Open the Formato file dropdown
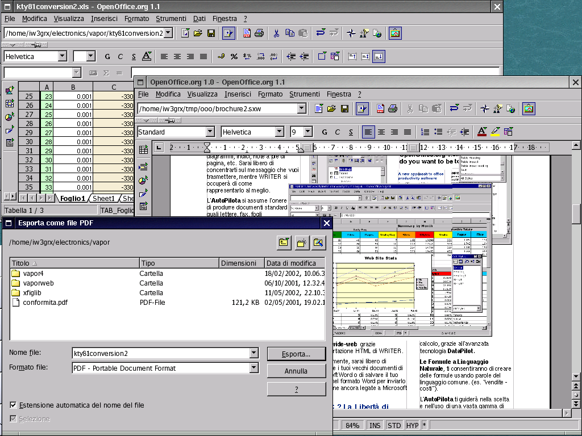 254,368
